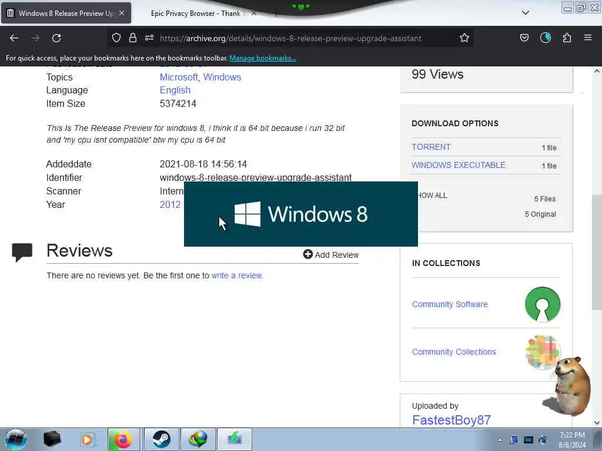This screenshot has height=451, width=602.
Task: Bookmark this page with the star icon
Action: (464, 38)
